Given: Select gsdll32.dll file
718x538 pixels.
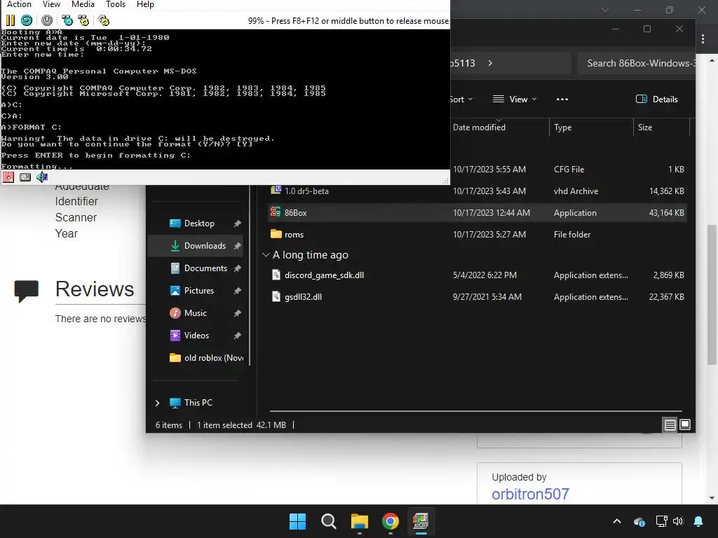Looking at the screenshot, I should (476, 296).
